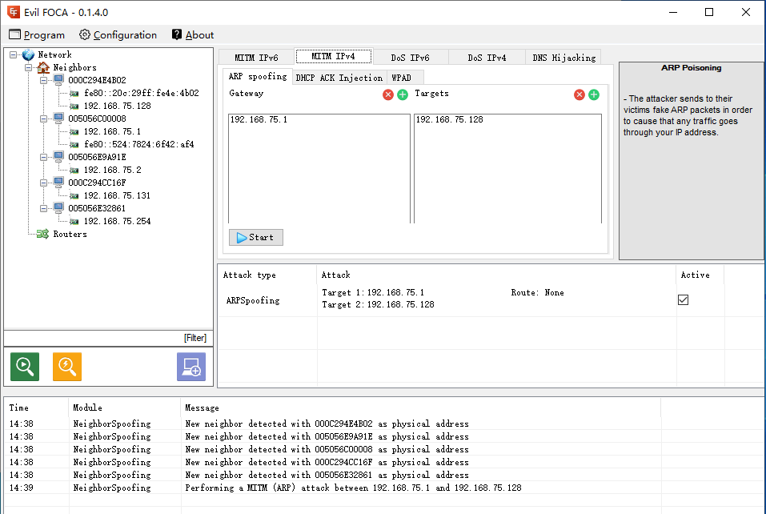Collapse the Network root node

[13, 54]
